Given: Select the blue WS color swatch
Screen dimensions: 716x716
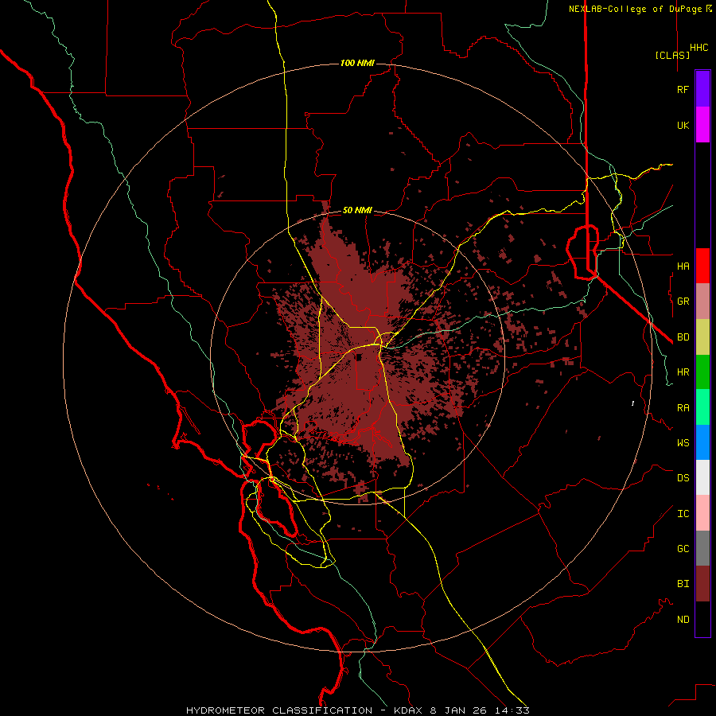Looking at the screenshot, I should pyautogui.click(x=702, y=442).
